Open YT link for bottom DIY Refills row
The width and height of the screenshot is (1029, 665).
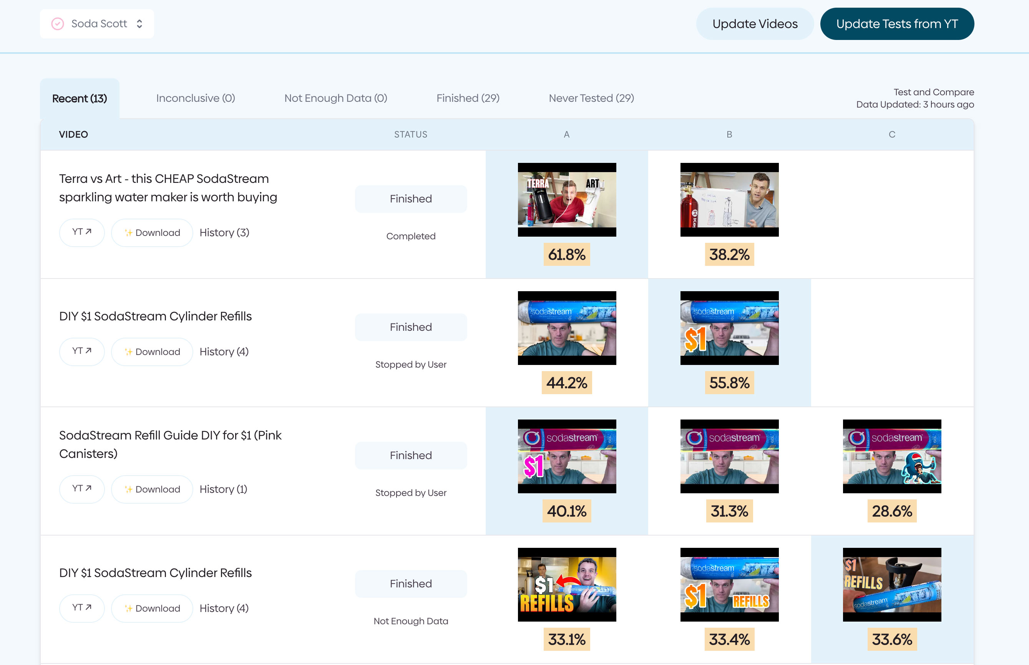click(81, 608)
